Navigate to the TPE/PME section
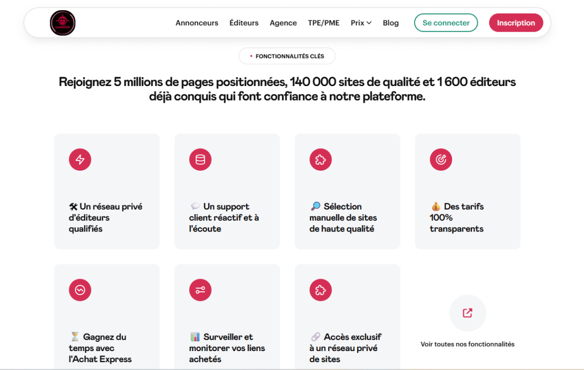The image size is (584, 370). coord(324,22)
